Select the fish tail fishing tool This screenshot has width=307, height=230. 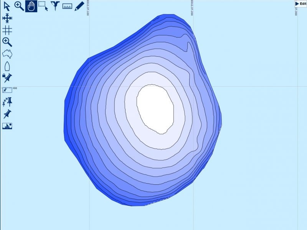click(55, 6)
